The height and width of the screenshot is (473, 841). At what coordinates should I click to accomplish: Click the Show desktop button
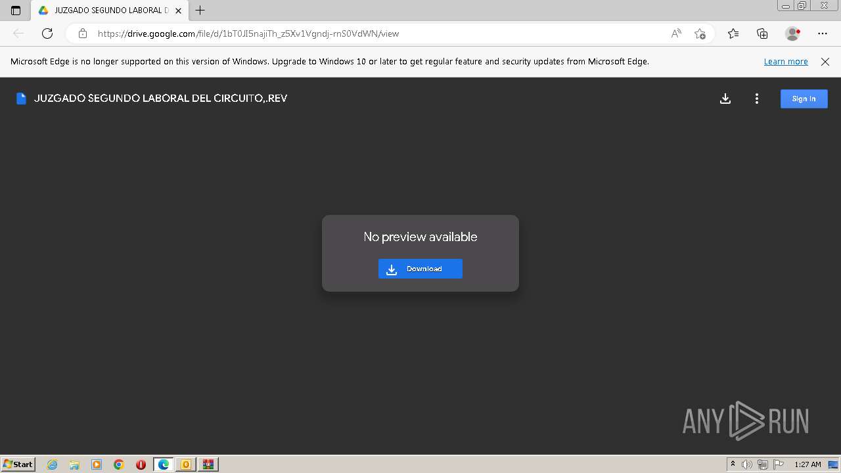pos(834,464)
